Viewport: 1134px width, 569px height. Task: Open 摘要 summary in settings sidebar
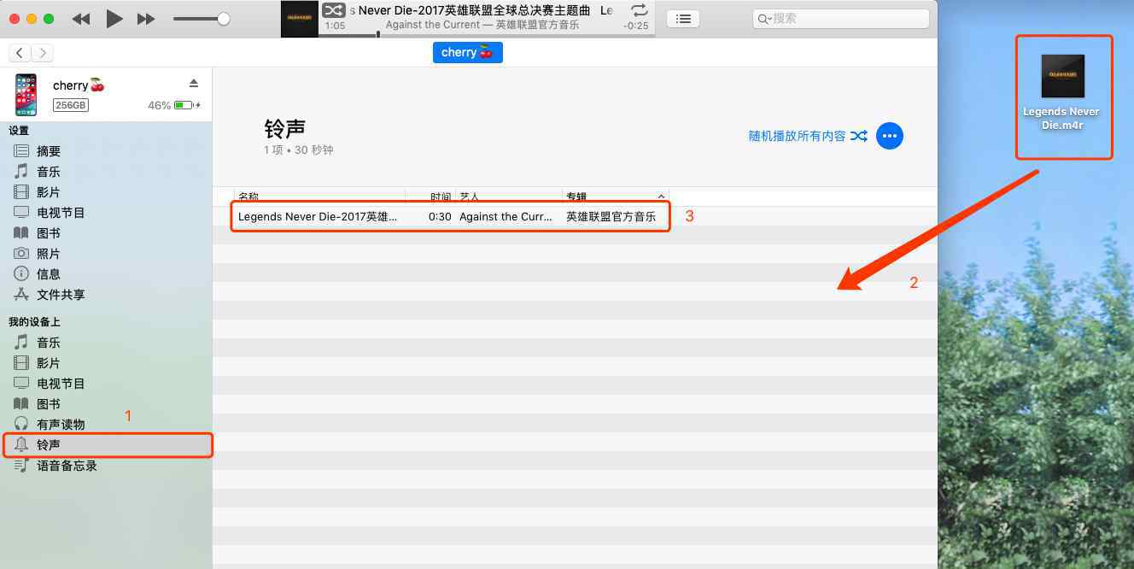tap(49, 151)
